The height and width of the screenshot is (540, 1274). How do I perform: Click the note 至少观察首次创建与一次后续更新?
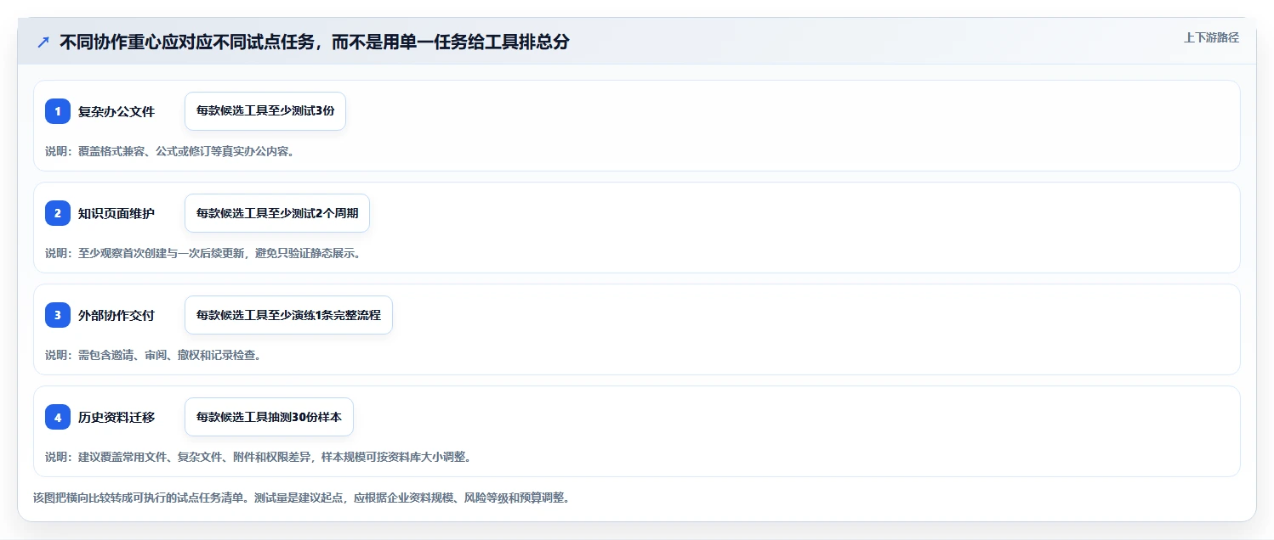[x=162, y=253]
